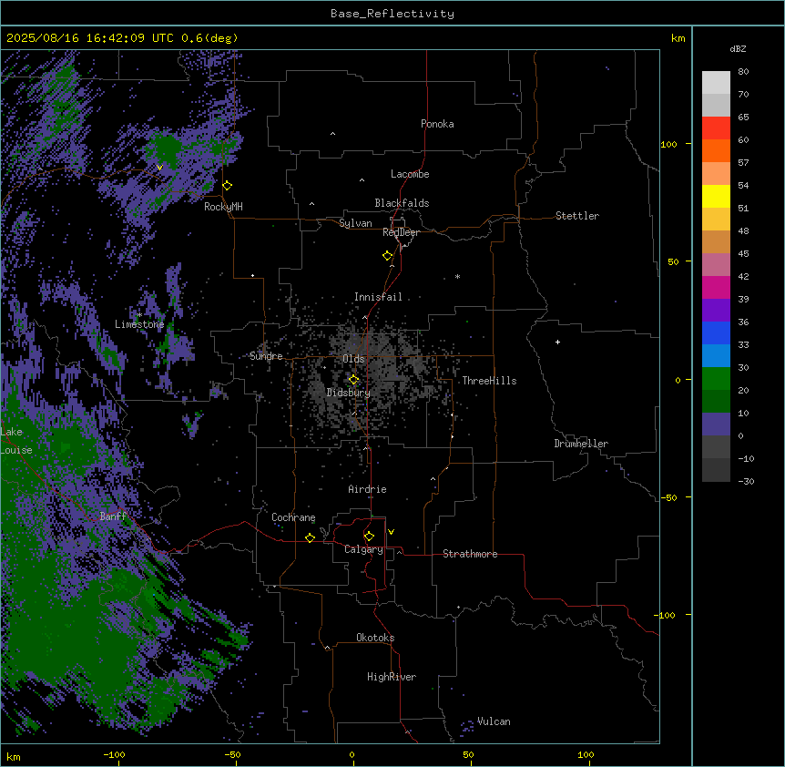Select the purple 39–36 dBZ legend swatch
785x767 pixels.
(x=716, y=310)
